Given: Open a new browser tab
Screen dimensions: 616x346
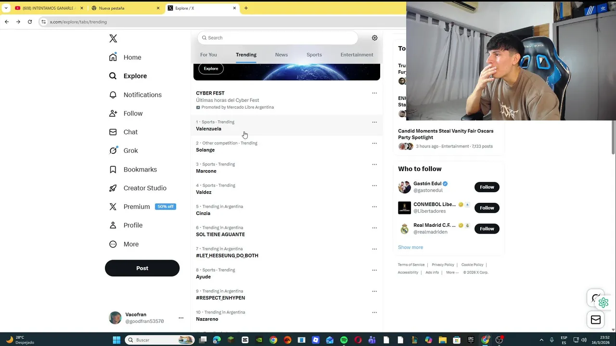Looking at the screenshot, I should click(246, 8).
